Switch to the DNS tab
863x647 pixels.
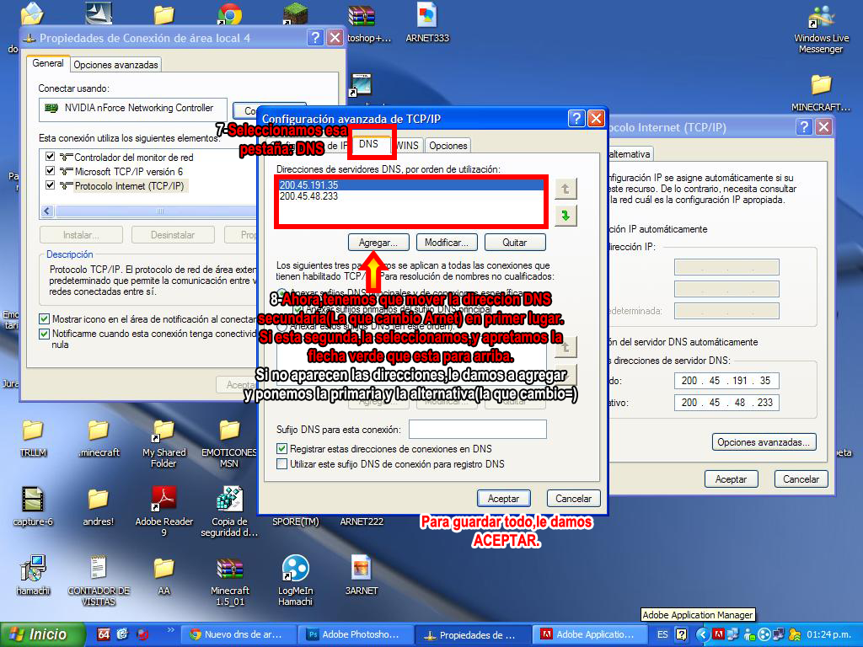(368, 144)
